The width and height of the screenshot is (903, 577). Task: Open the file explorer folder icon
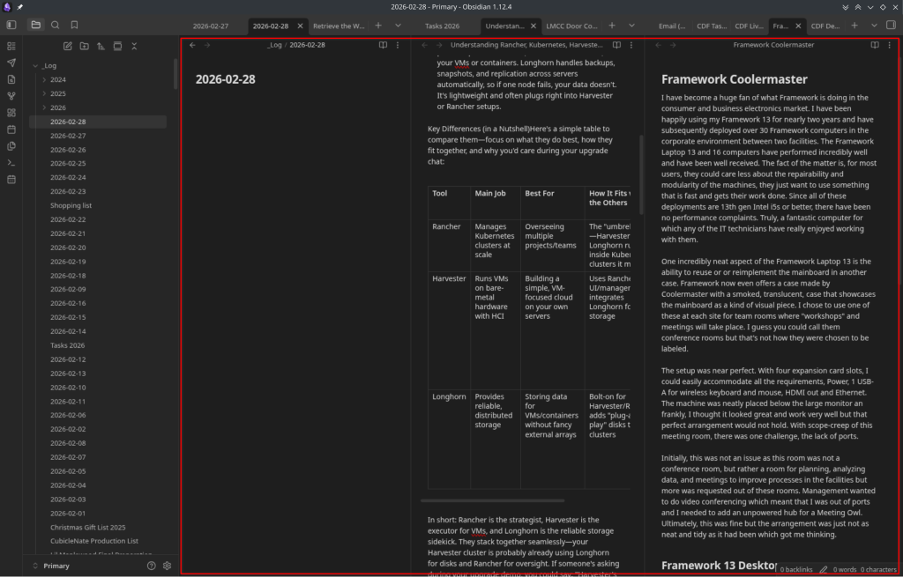(35, 25)
